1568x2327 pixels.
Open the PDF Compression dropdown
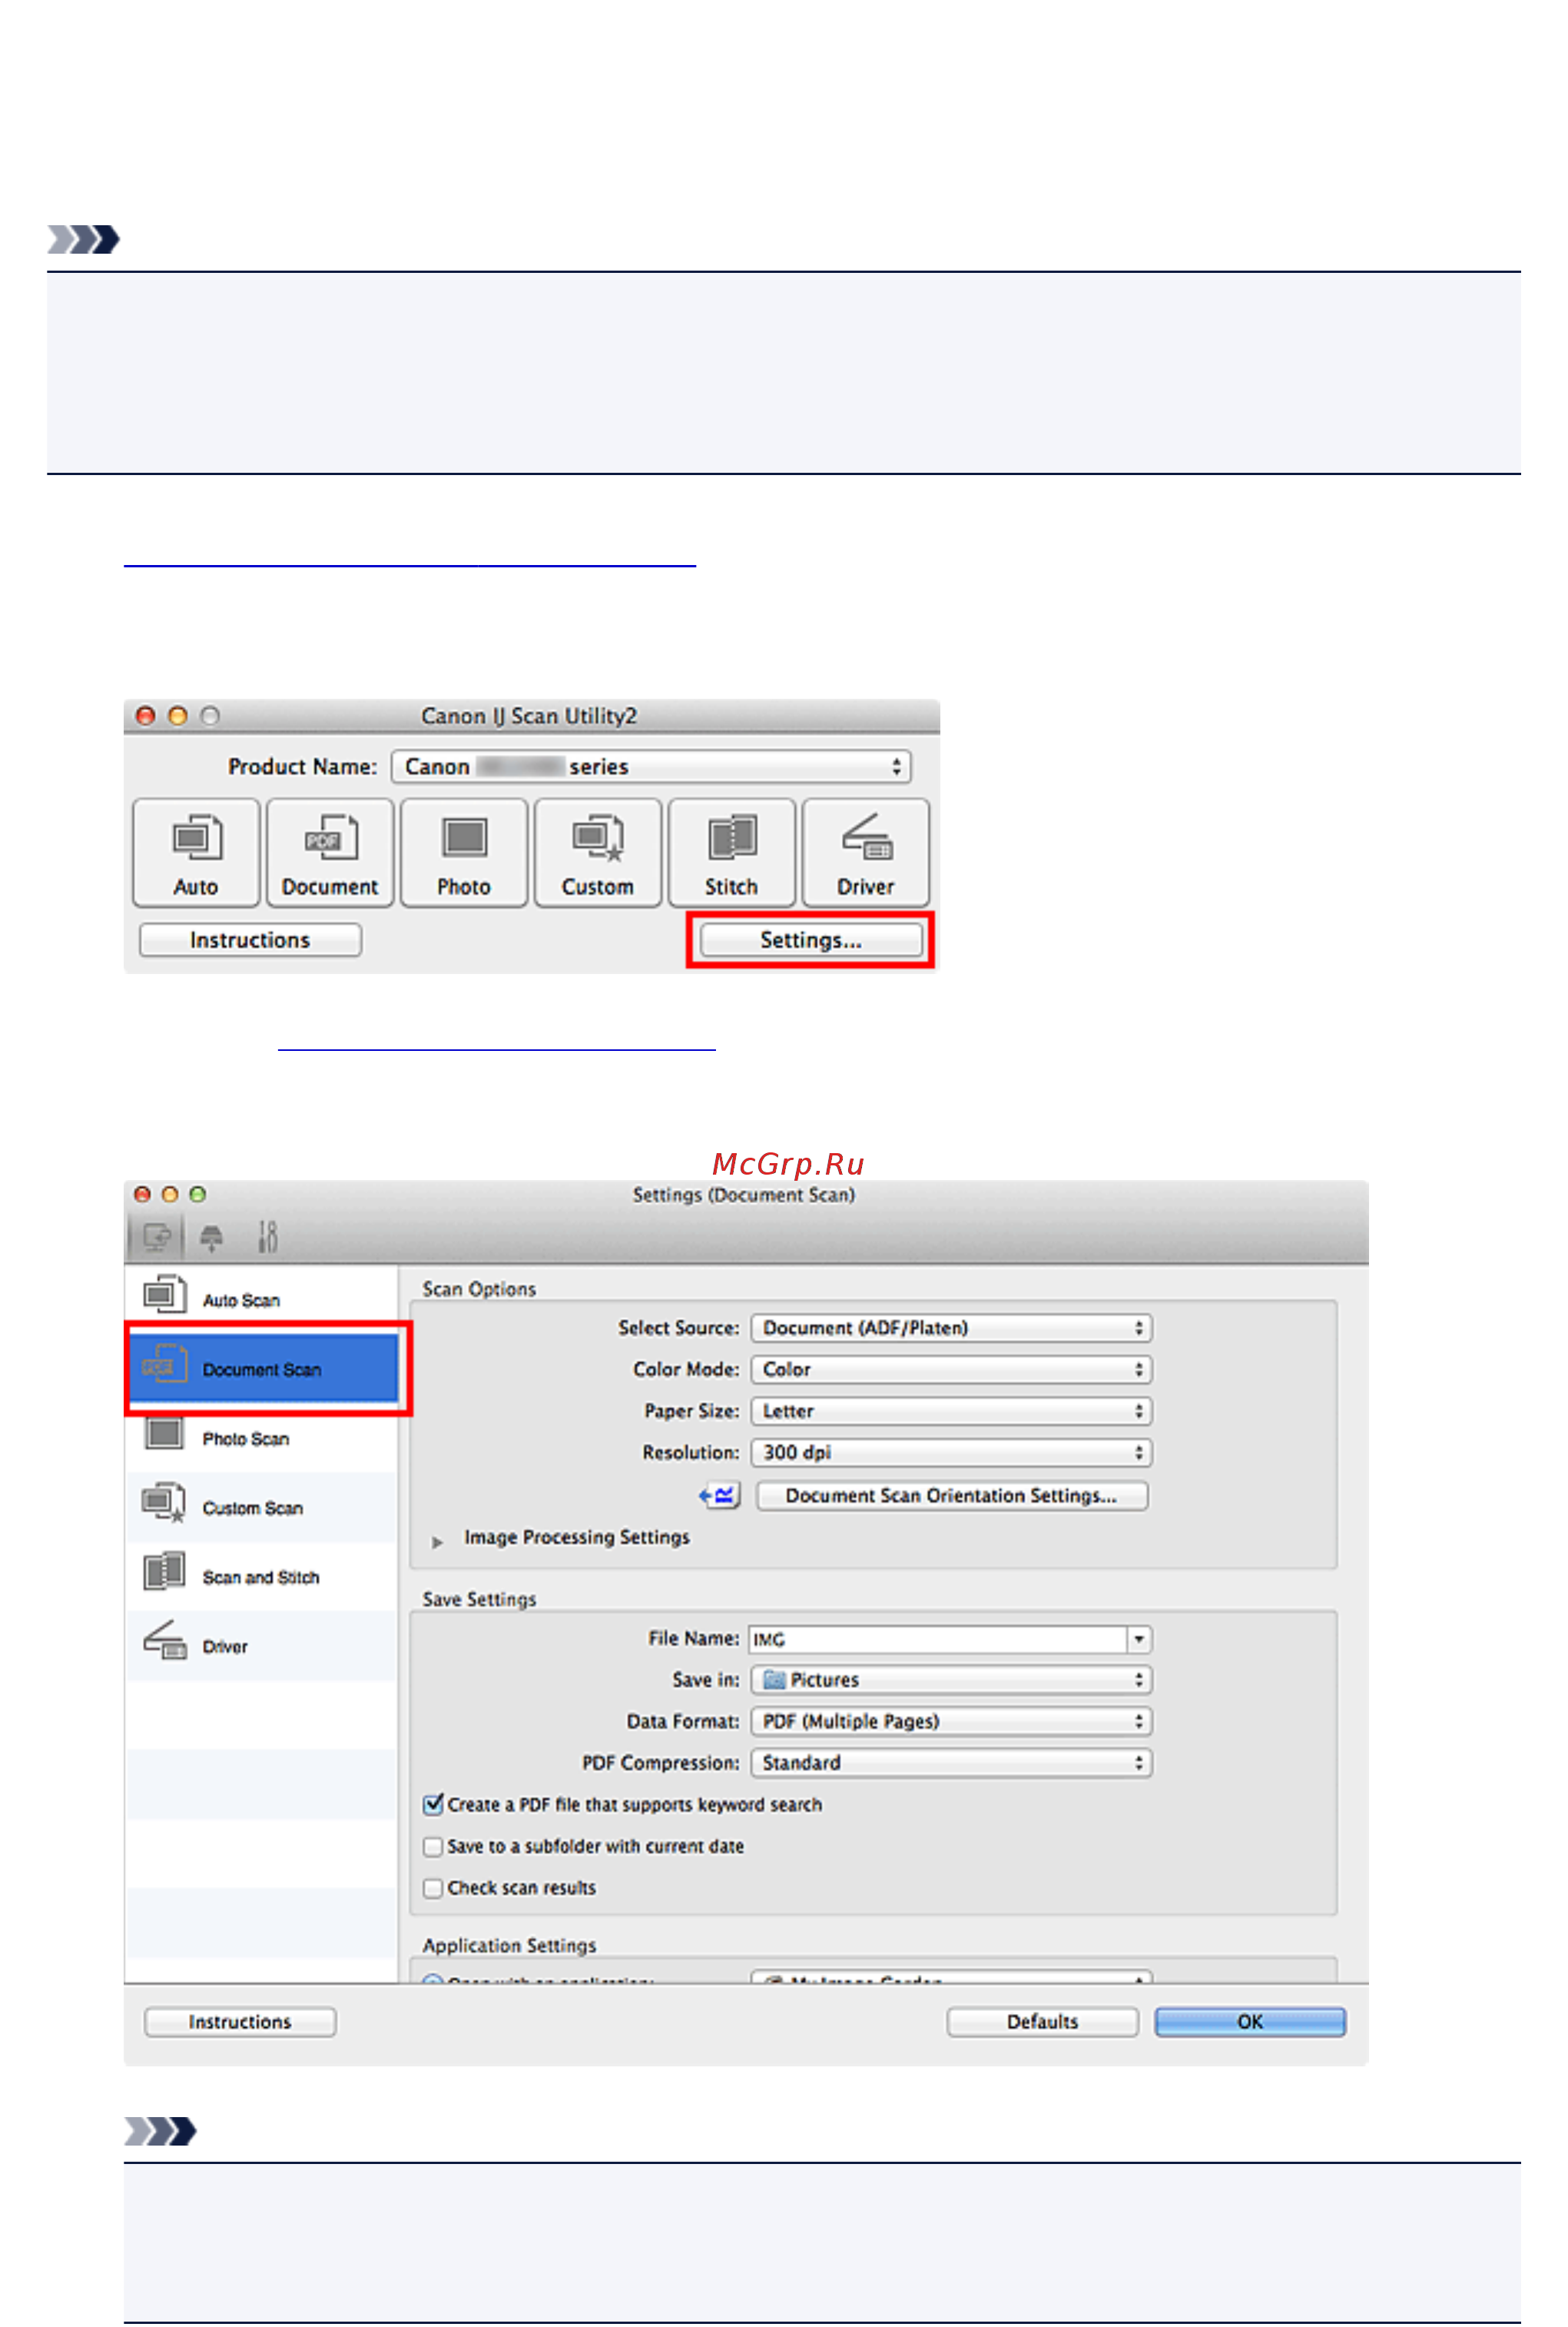click(951, 1763)
